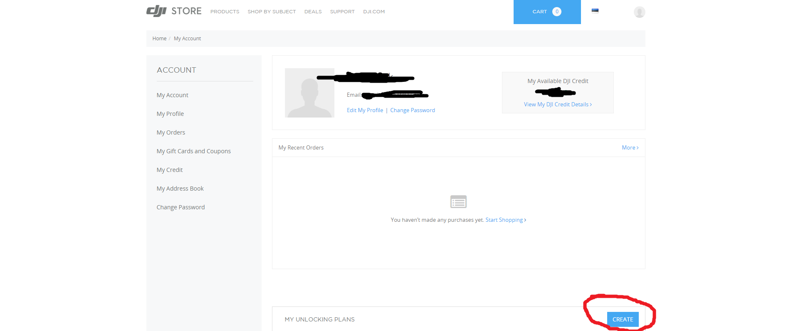View My DJI Credit Details

pos(558,104)
